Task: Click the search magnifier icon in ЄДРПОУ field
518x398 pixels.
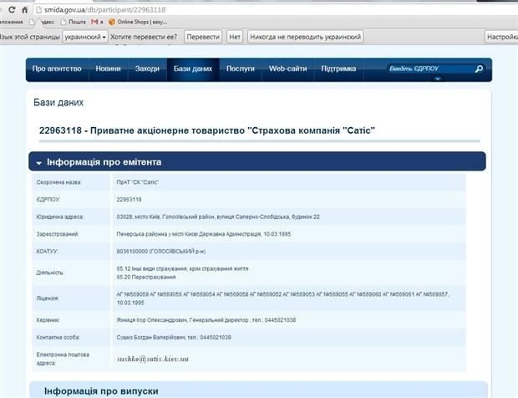Action: coord(479,69)
